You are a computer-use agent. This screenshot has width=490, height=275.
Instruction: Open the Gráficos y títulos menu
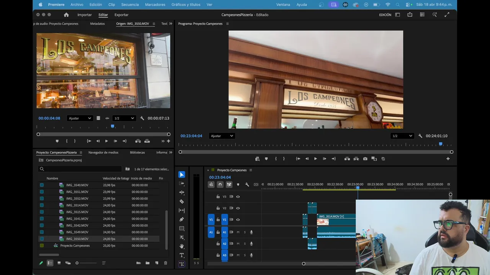pyautogui.click(x=186, y=5)
